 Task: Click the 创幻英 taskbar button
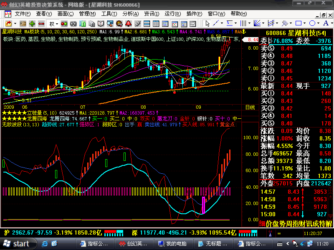point(134,244)
